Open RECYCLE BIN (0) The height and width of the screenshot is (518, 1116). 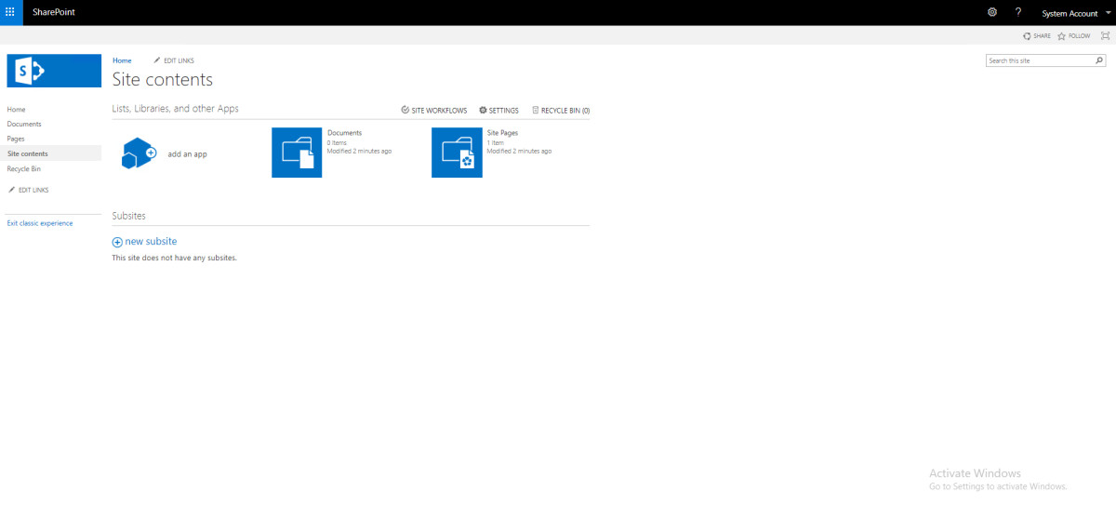pos(561,110)
